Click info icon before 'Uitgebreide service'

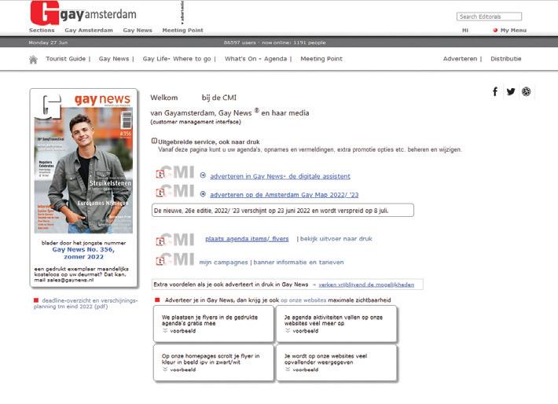[x=154, y=141]
